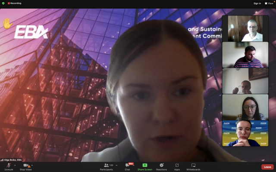Expand audio options arrow next to Unmute

15,165
